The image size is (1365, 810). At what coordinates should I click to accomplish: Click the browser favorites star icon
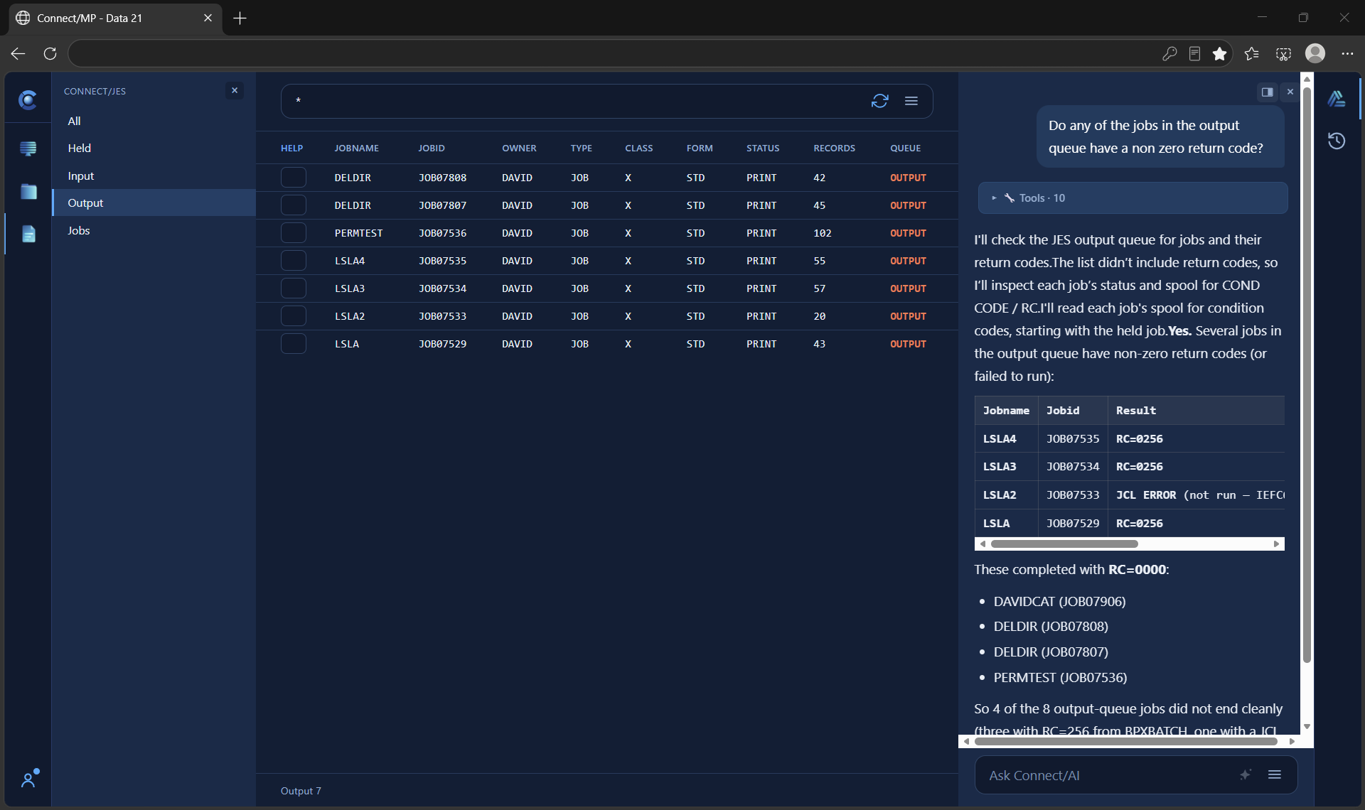(1220, 54)
